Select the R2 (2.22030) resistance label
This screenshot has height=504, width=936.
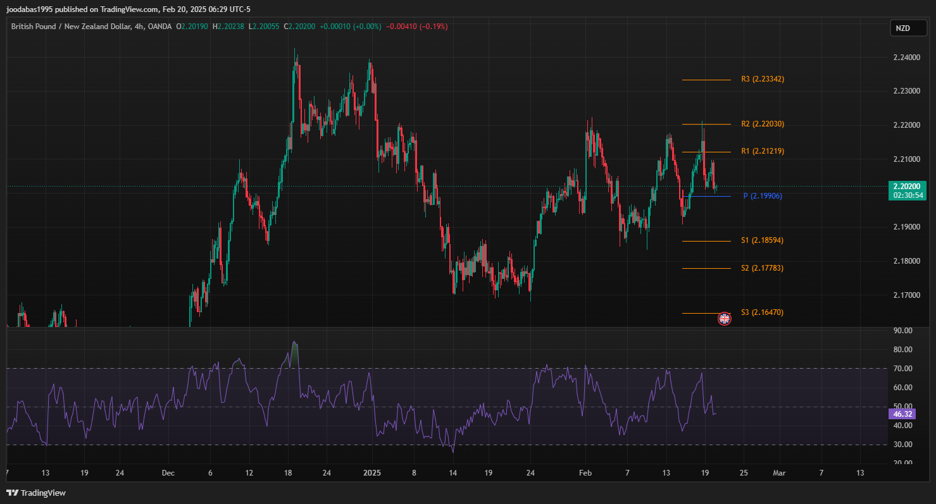pyautogui.click(x=762, y=124)
